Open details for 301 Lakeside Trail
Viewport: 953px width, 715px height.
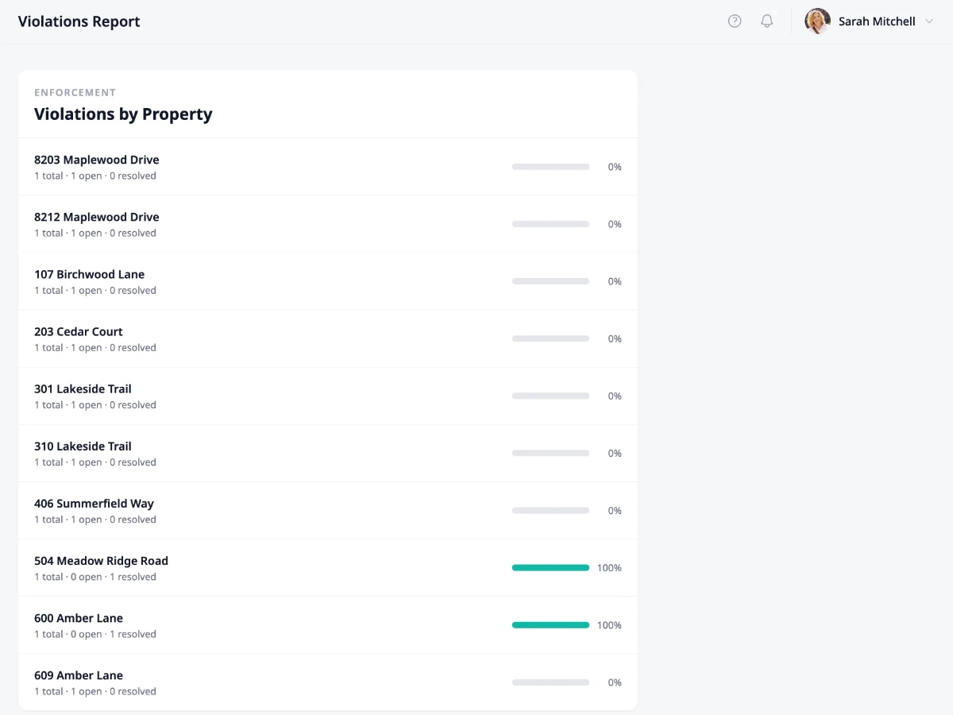coord(83,388)
